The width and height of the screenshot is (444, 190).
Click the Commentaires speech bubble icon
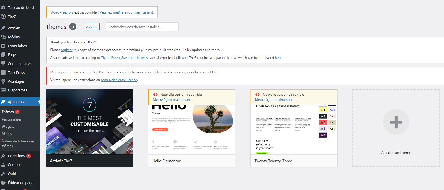[x=3, y=63]
